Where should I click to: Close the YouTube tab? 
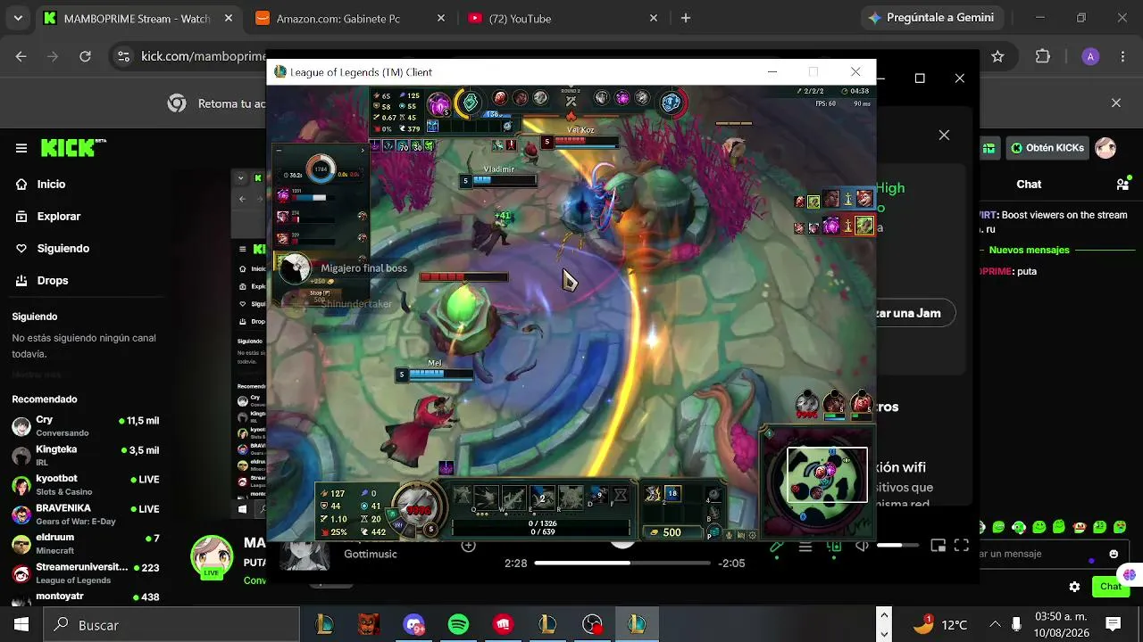(654, 19)
